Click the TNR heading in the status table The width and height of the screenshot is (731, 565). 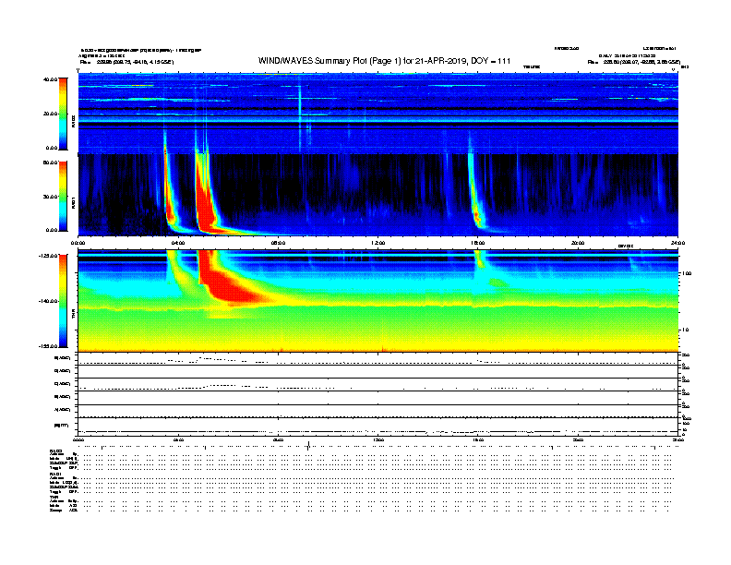pos(54,497)
